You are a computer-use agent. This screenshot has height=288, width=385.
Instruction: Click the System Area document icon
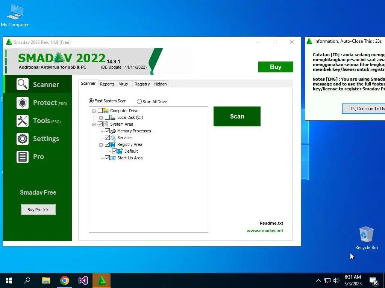(106, 124)
